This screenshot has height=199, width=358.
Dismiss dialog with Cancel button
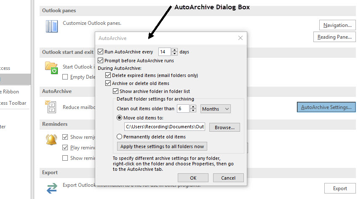[x=228, y=178]
